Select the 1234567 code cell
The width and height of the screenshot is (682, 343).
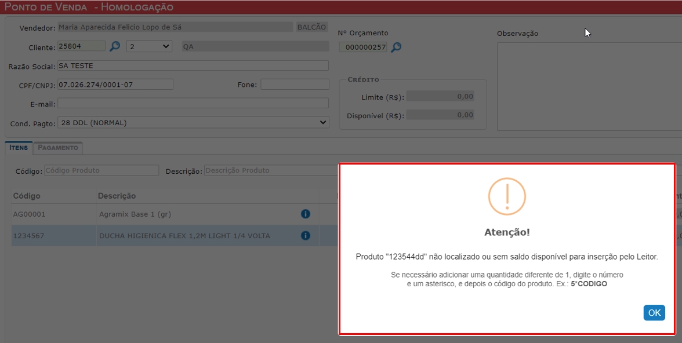click(29, 236)
